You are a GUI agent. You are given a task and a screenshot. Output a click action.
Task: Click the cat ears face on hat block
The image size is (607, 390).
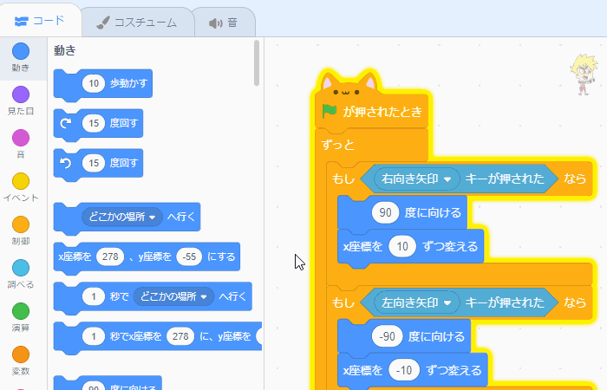(x=347, y=84)
